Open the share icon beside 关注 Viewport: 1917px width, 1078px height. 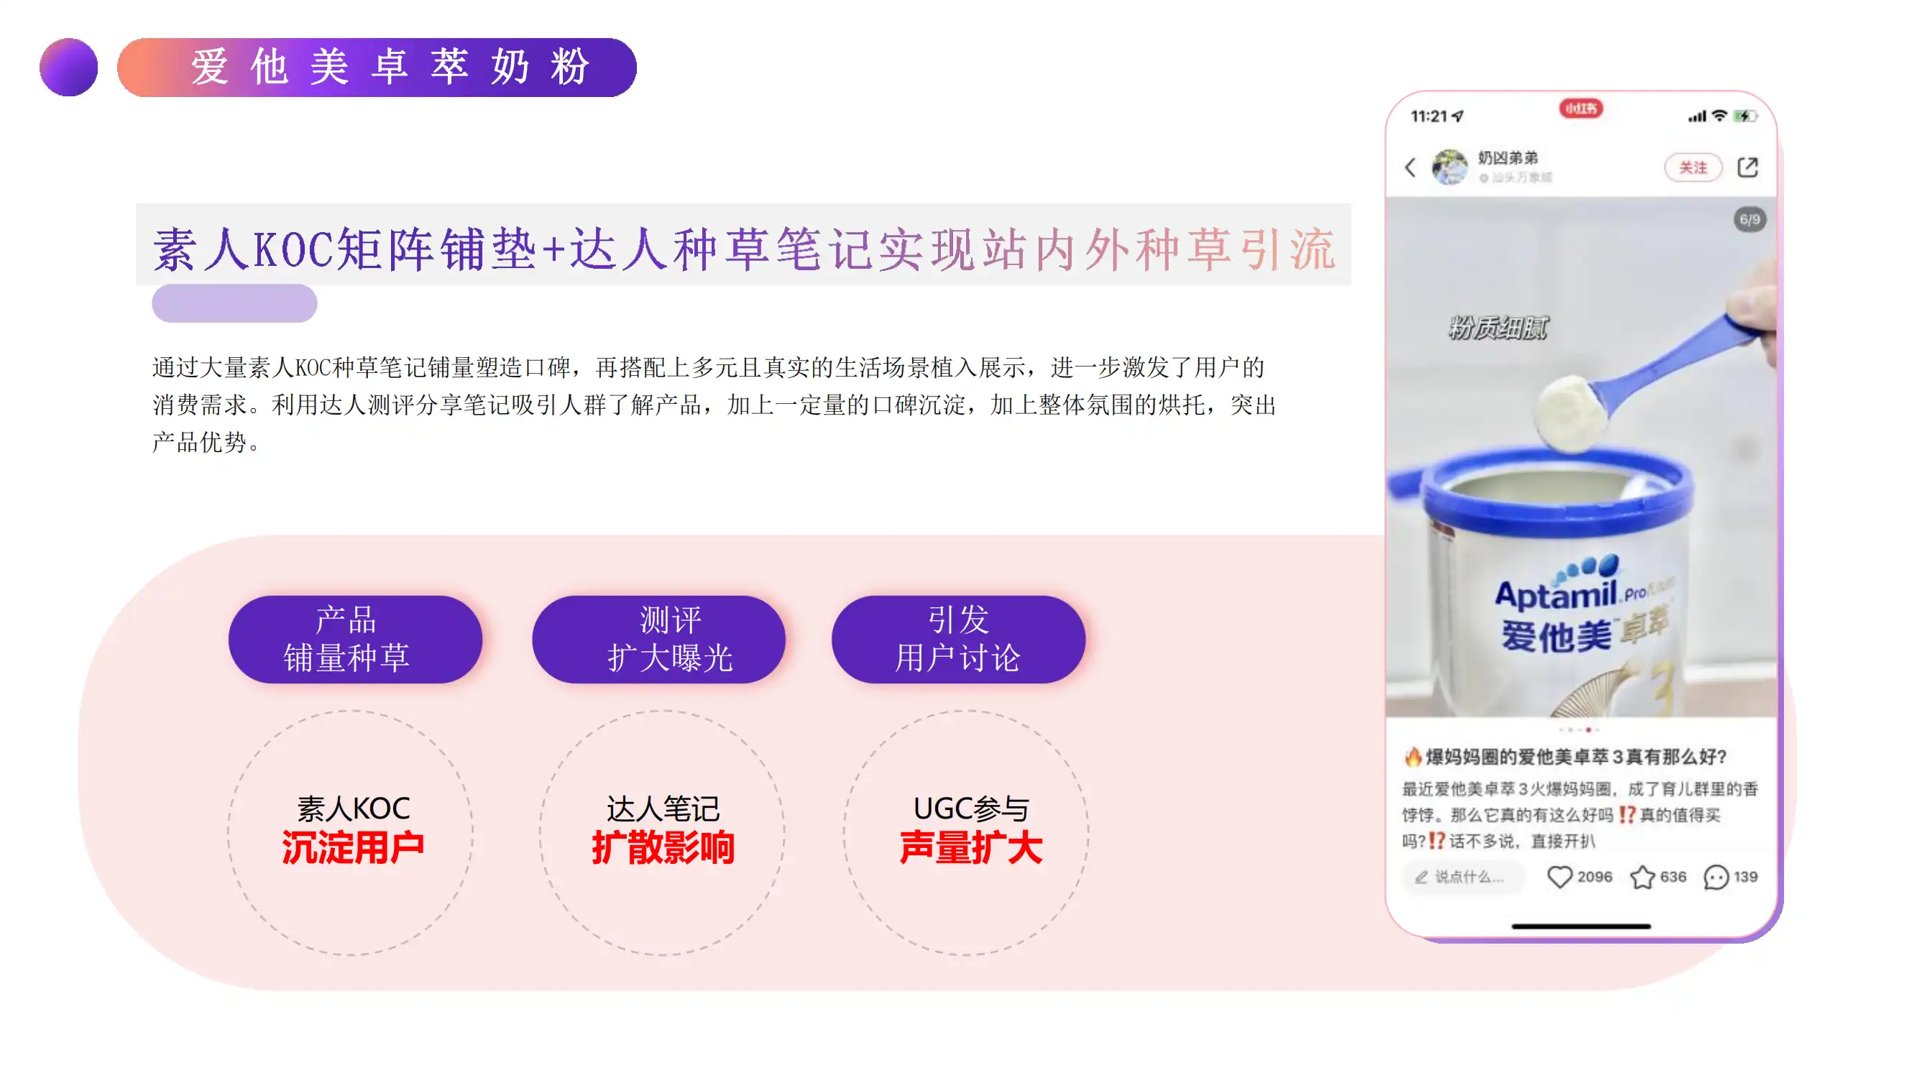pyautogui.click(x=1747, y=167)
